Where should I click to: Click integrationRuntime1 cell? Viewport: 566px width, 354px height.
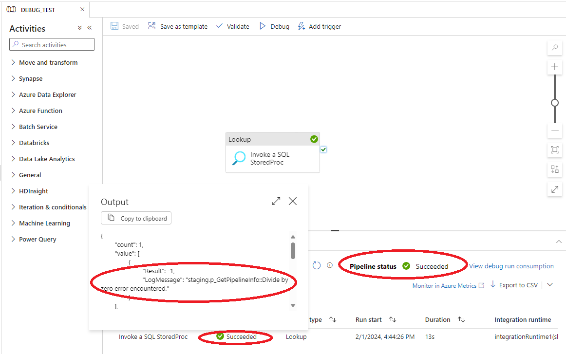[526, 336]
